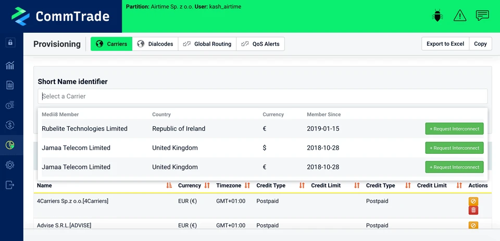Open the warning triangle alerts icon
This screenshot has height=241, width=500.
tap(460, 16)
